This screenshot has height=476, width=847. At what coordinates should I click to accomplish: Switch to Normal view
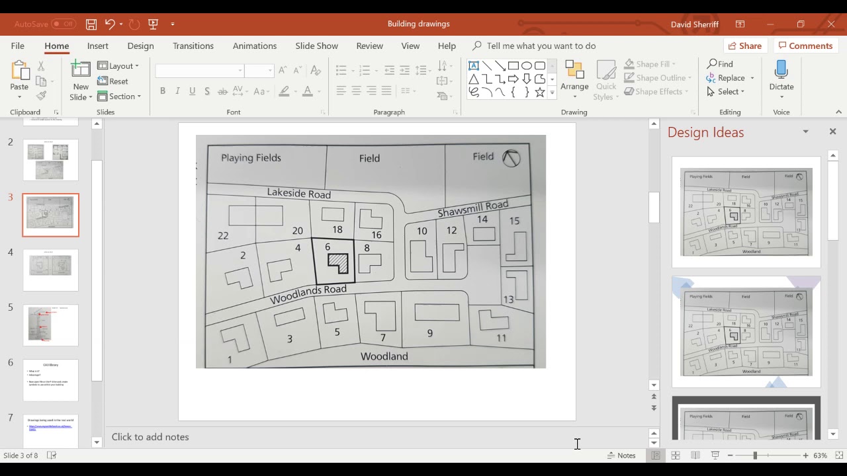(655, 456)
